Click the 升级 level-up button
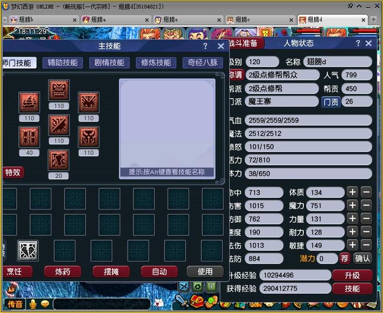383x313 pixels. click(352, 275)
